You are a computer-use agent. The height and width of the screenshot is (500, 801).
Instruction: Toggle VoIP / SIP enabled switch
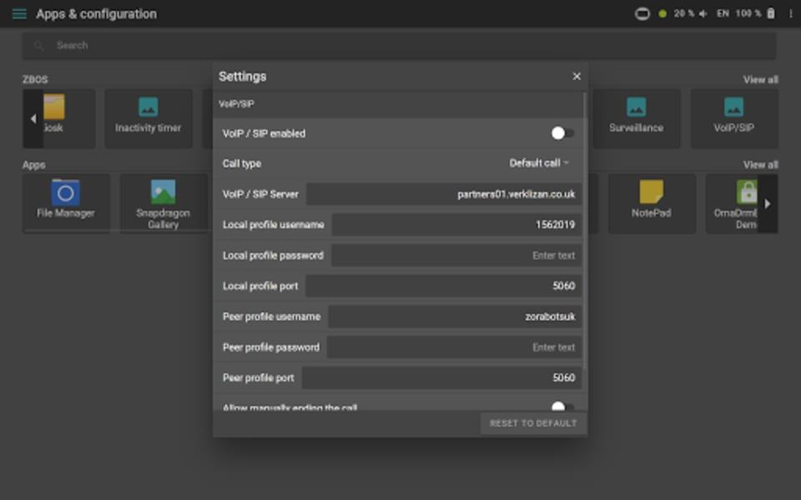click(x=562, y=133)
